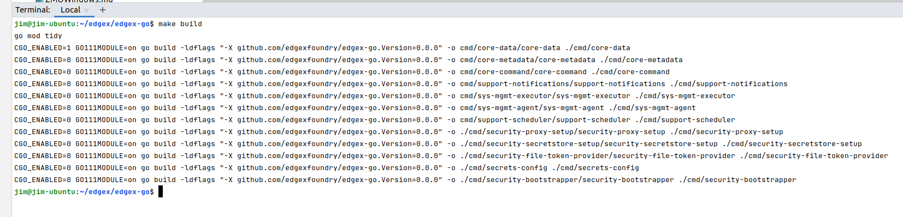This screenshot has height=217, width=903.
Task: Click the ./cmd/security-secretstore-setup path at line end
Action: click(x=792, y=144)
